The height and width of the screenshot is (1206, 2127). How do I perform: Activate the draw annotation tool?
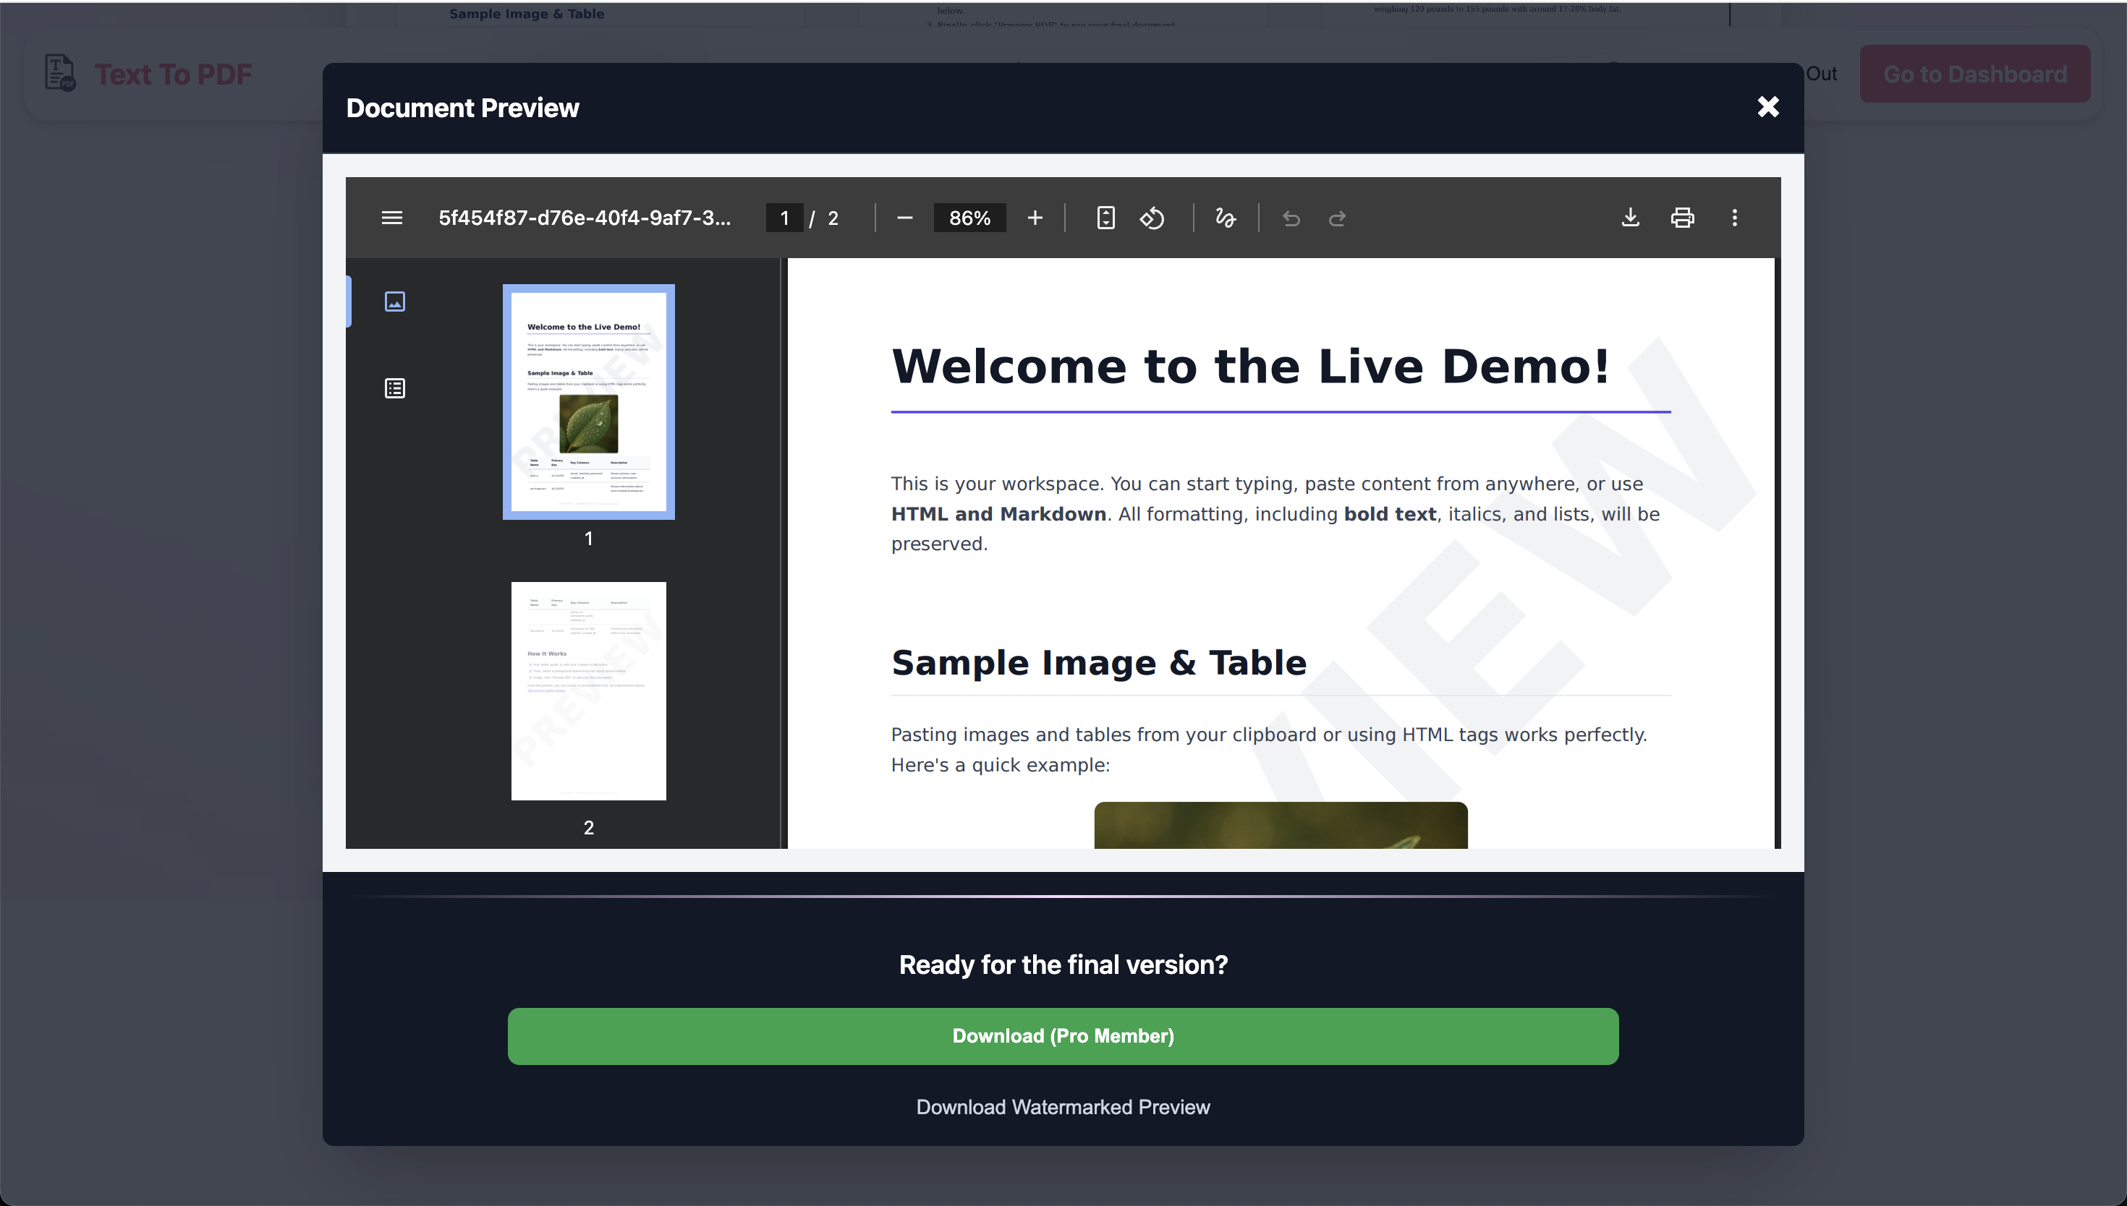[x=1226, y=218]
